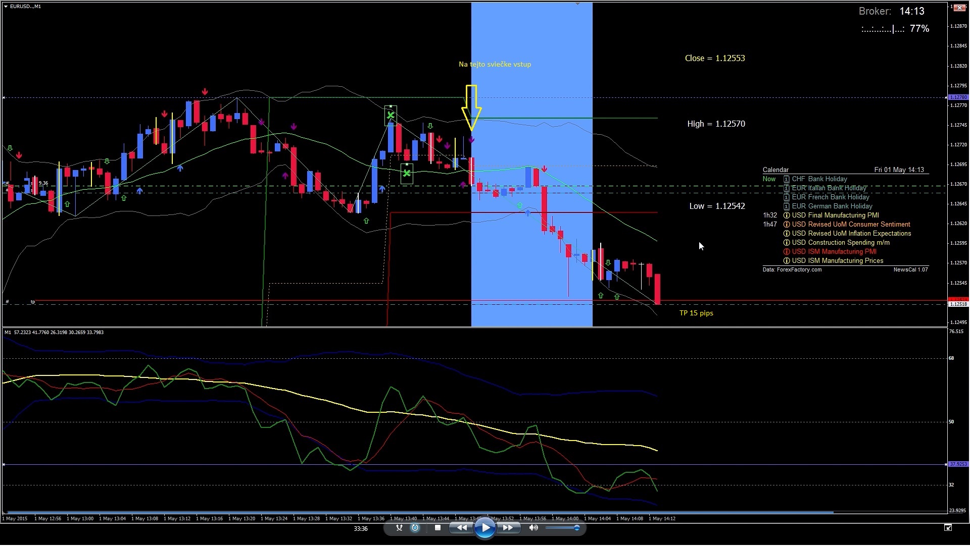Close the window with red X
This screenshot has width=970, height=547.
click(x=960, y=8)
